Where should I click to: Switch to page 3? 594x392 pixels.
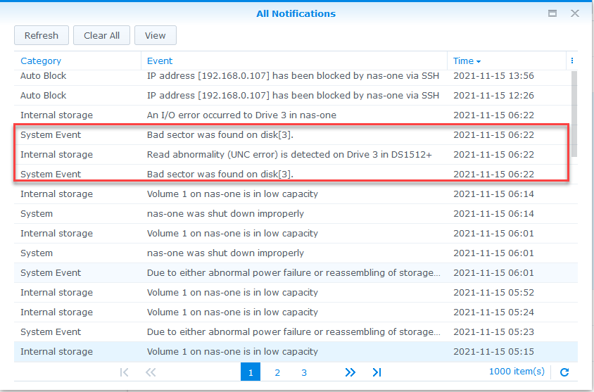[304, 372]
